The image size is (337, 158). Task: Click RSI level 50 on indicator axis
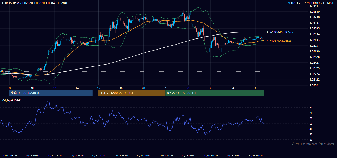point(311,124)
